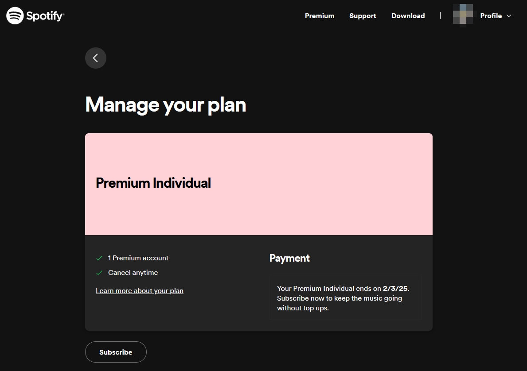527x371 pixels.
Task: Click the 1 Premium account feature text
Action: 138,258
